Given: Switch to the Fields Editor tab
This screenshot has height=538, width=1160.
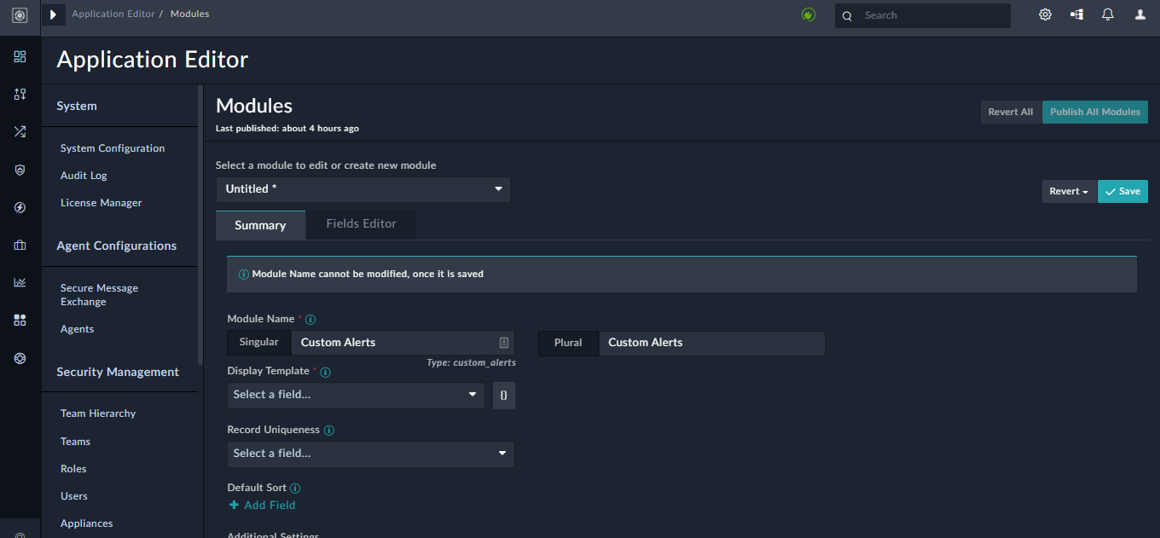Looking at the screenshot, I should tap(360, 223).
